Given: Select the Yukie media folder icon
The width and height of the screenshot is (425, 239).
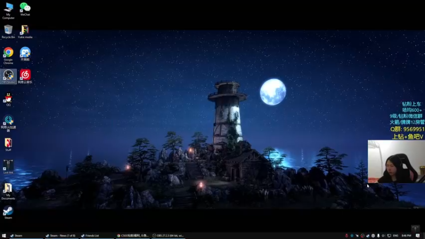Looking at the screenshot, I should pos(25,31).
